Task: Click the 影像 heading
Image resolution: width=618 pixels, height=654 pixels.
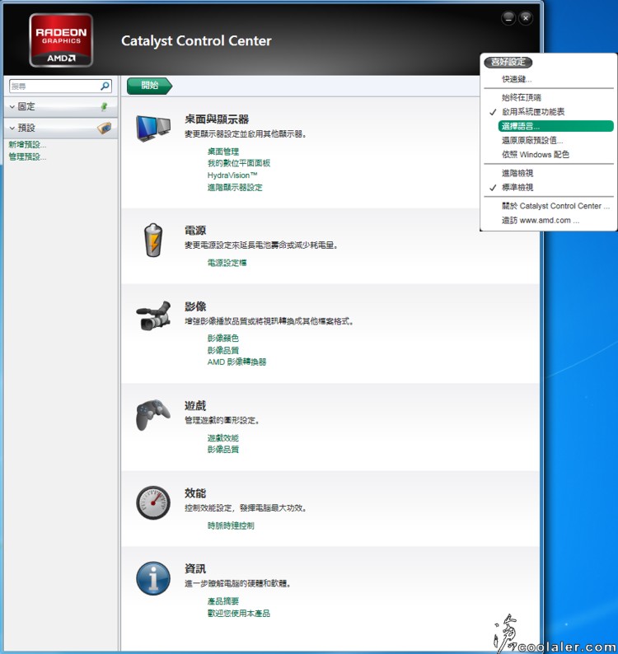Action: (195, 306)
